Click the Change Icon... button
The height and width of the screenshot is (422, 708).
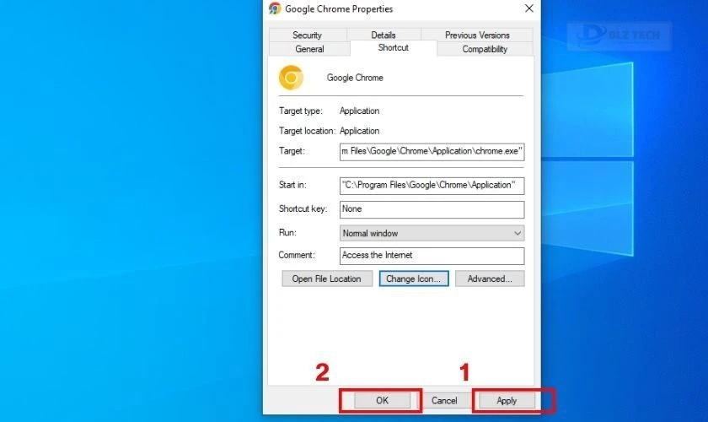(413, 279)
